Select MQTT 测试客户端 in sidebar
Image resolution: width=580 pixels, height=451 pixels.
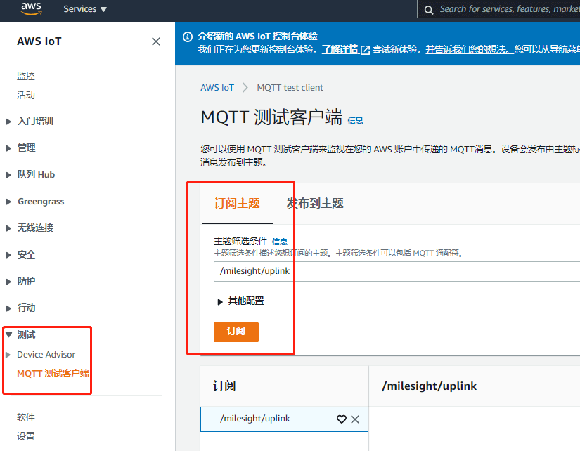click(53, 373)
